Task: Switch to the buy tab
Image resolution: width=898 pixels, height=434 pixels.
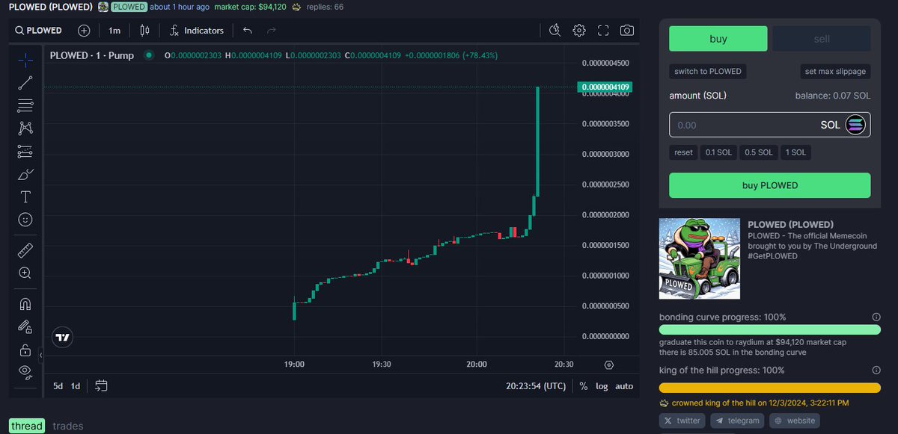Action: point(718,39)
